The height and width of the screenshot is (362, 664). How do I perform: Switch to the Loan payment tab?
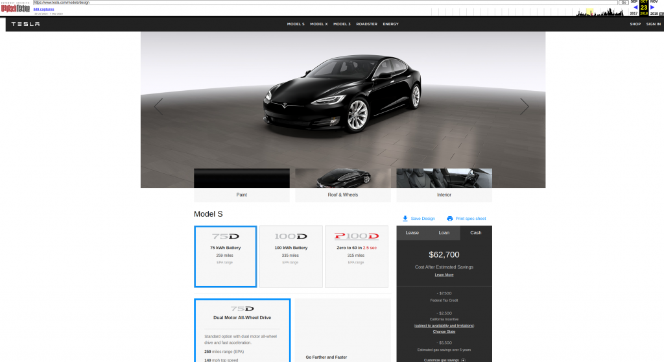444,233
